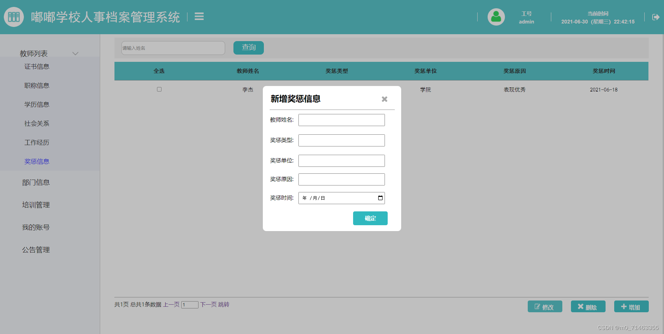Image resolution: width=664 pixels, height=334 pixels.
Task: Open 学历信息 in sidebar
Action: (x=37, y=105)
